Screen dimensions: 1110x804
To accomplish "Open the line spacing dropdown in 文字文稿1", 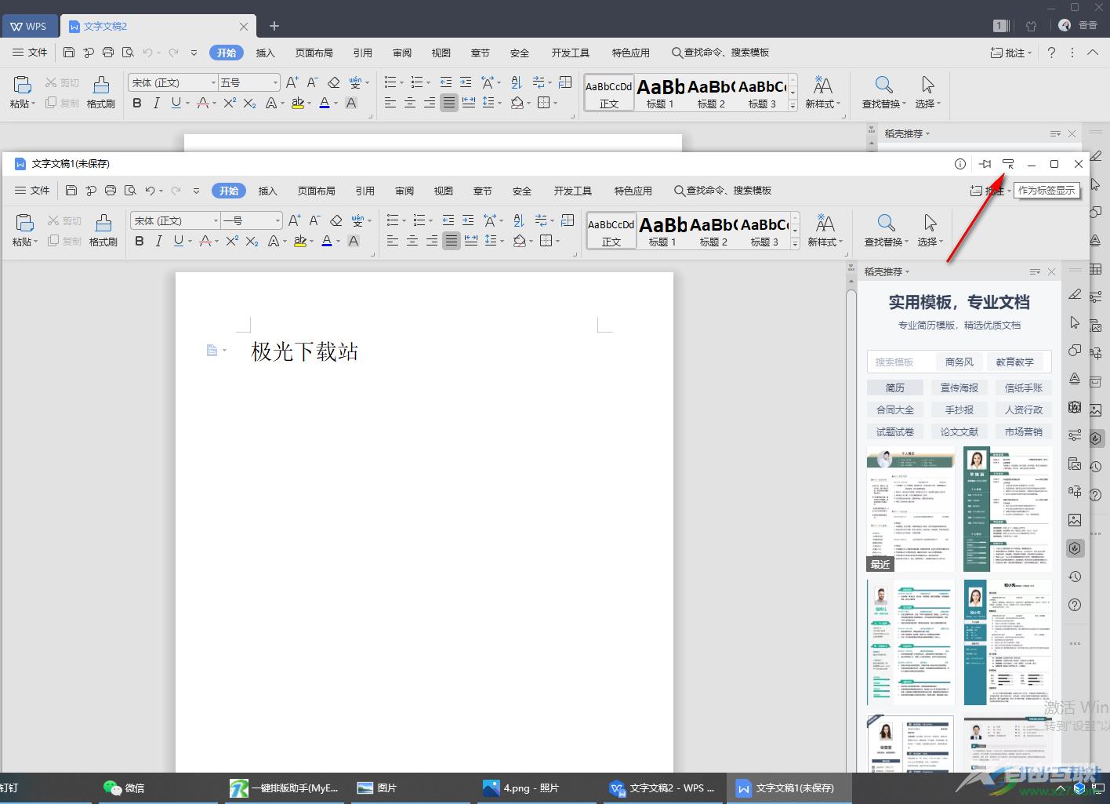I will (x=501, y=242).
